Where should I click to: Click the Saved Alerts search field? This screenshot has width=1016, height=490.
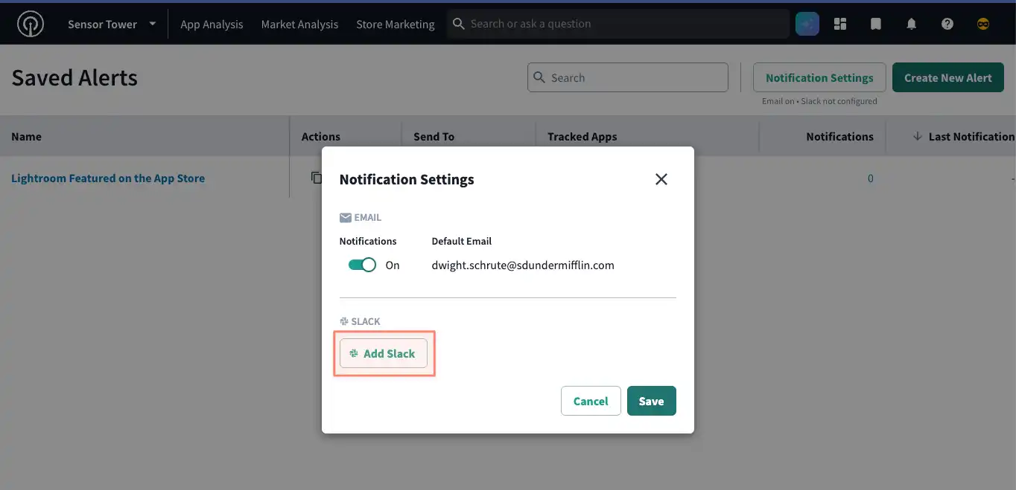(x=628, y=77)
